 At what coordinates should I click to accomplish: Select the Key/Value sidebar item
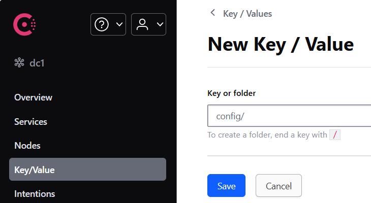point(87,170)
